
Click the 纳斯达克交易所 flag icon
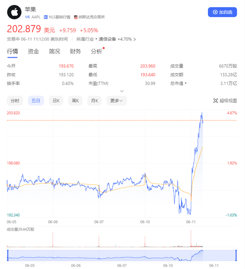tap(76, 17)
